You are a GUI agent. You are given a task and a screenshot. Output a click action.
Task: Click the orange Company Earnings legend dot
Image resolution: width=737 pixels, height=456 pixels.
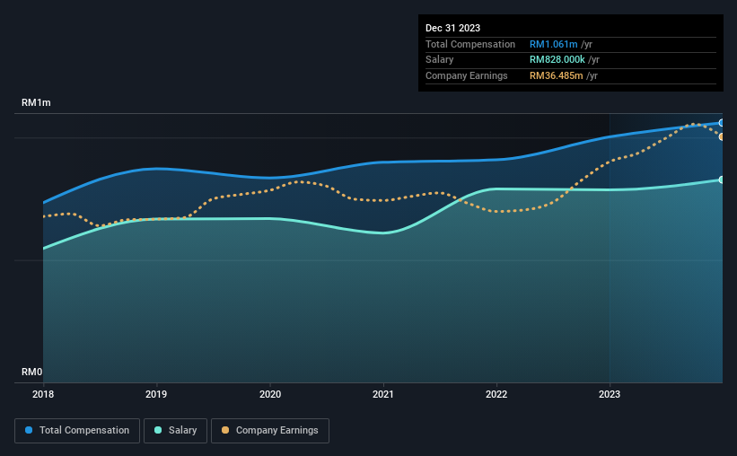(225, 430)
